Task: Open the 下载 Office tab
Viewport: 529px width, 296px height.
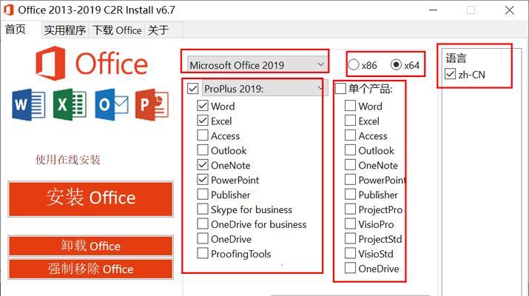Action: 117,30
